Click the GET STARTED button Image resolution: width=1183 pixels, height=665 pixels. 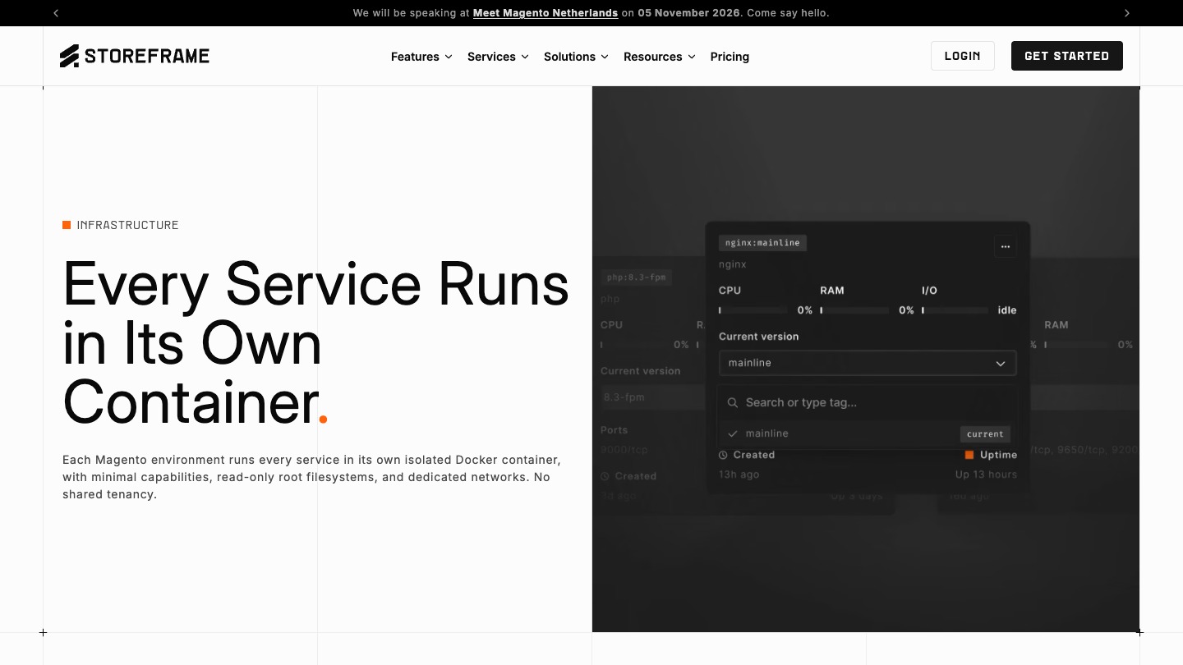click(x=1067, y=56)
